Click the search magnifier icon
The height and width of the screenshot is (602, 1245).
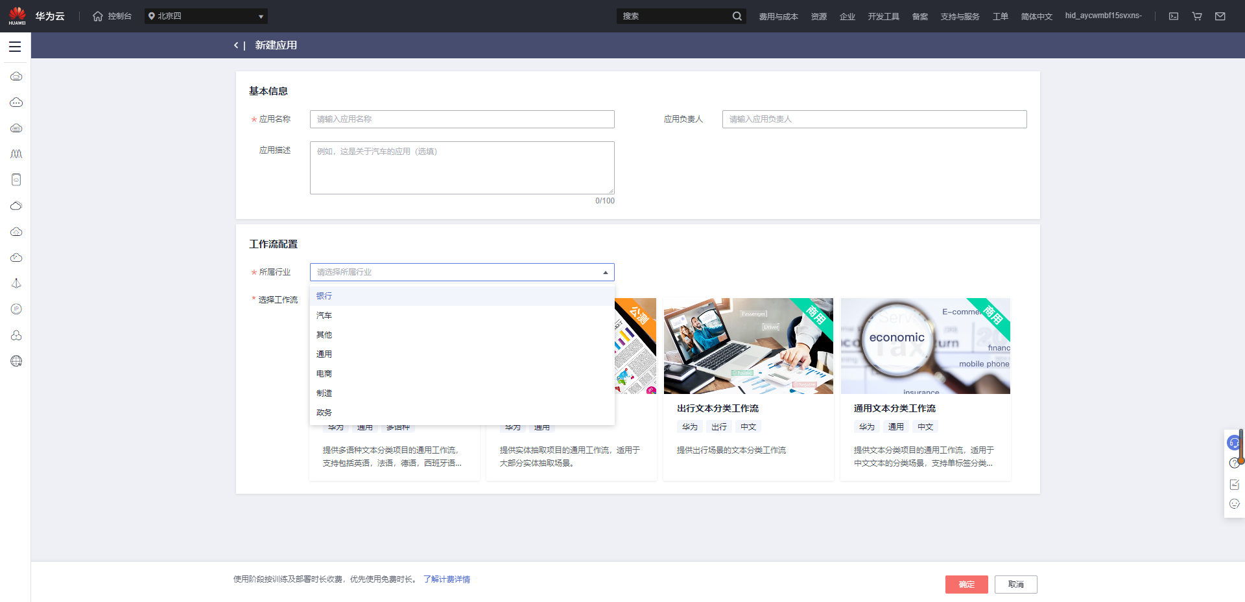(x=737, y=16)
